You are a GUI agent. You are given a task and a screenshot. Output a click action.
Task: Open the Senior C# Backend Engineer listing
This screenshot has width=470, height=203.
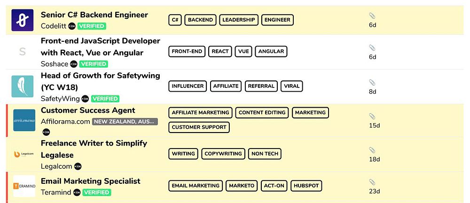click(94, 15)
